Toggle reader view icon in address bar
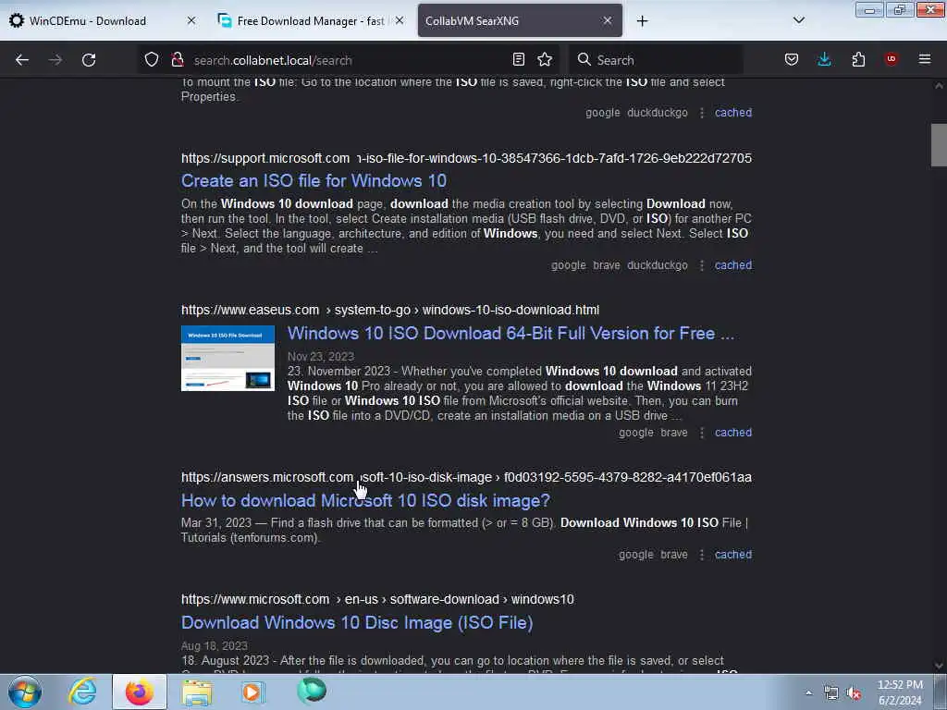The height and width of the screenshot is (710, 947). [x=518, y=59]
